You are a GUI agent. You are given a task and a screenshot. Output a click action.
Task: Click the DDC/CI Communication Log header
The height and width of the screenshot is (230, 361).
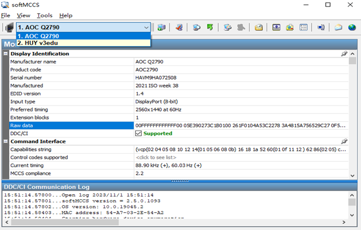coord(180,187)
